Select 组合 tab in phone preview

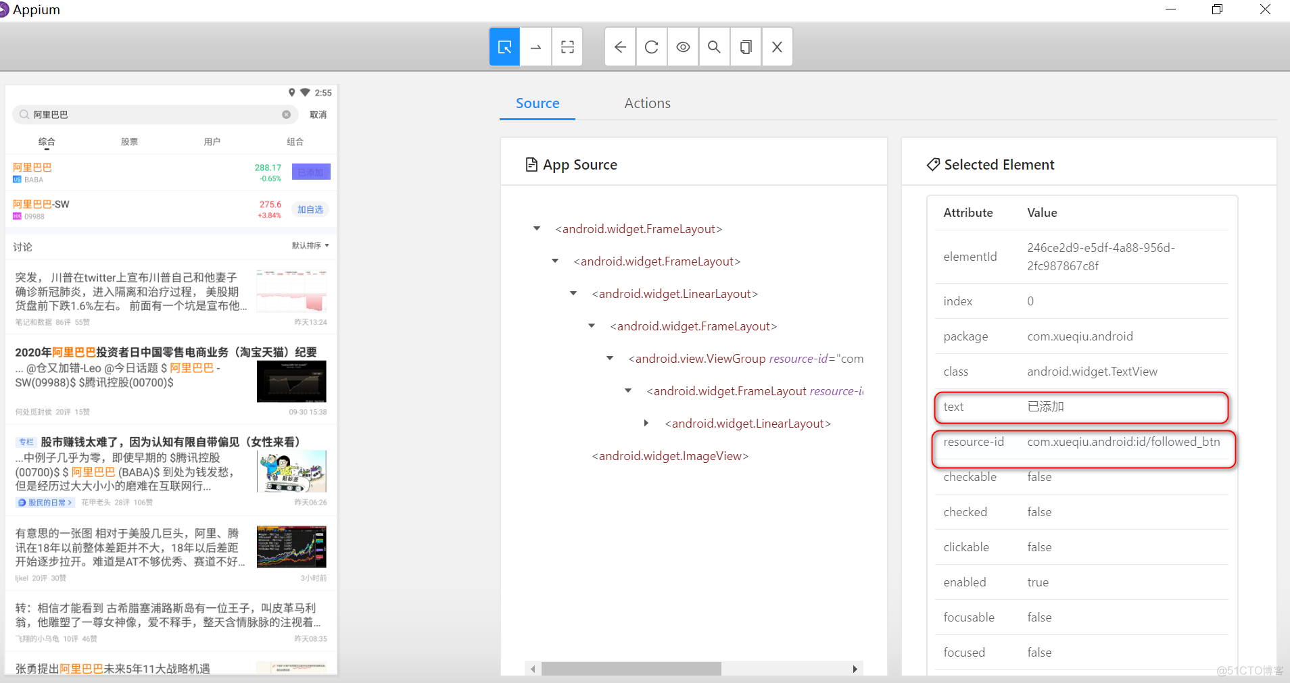tap(295, 142)
